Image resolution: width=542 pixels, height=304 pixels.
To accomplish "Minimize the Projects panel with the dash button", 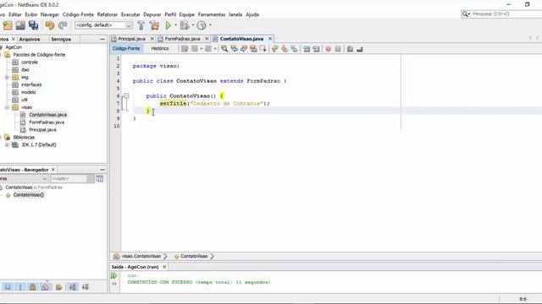I will 102,40.
